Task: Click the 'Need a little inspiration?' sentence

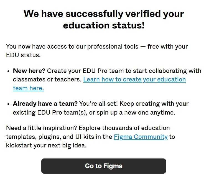Action: (x=42, y=128)
